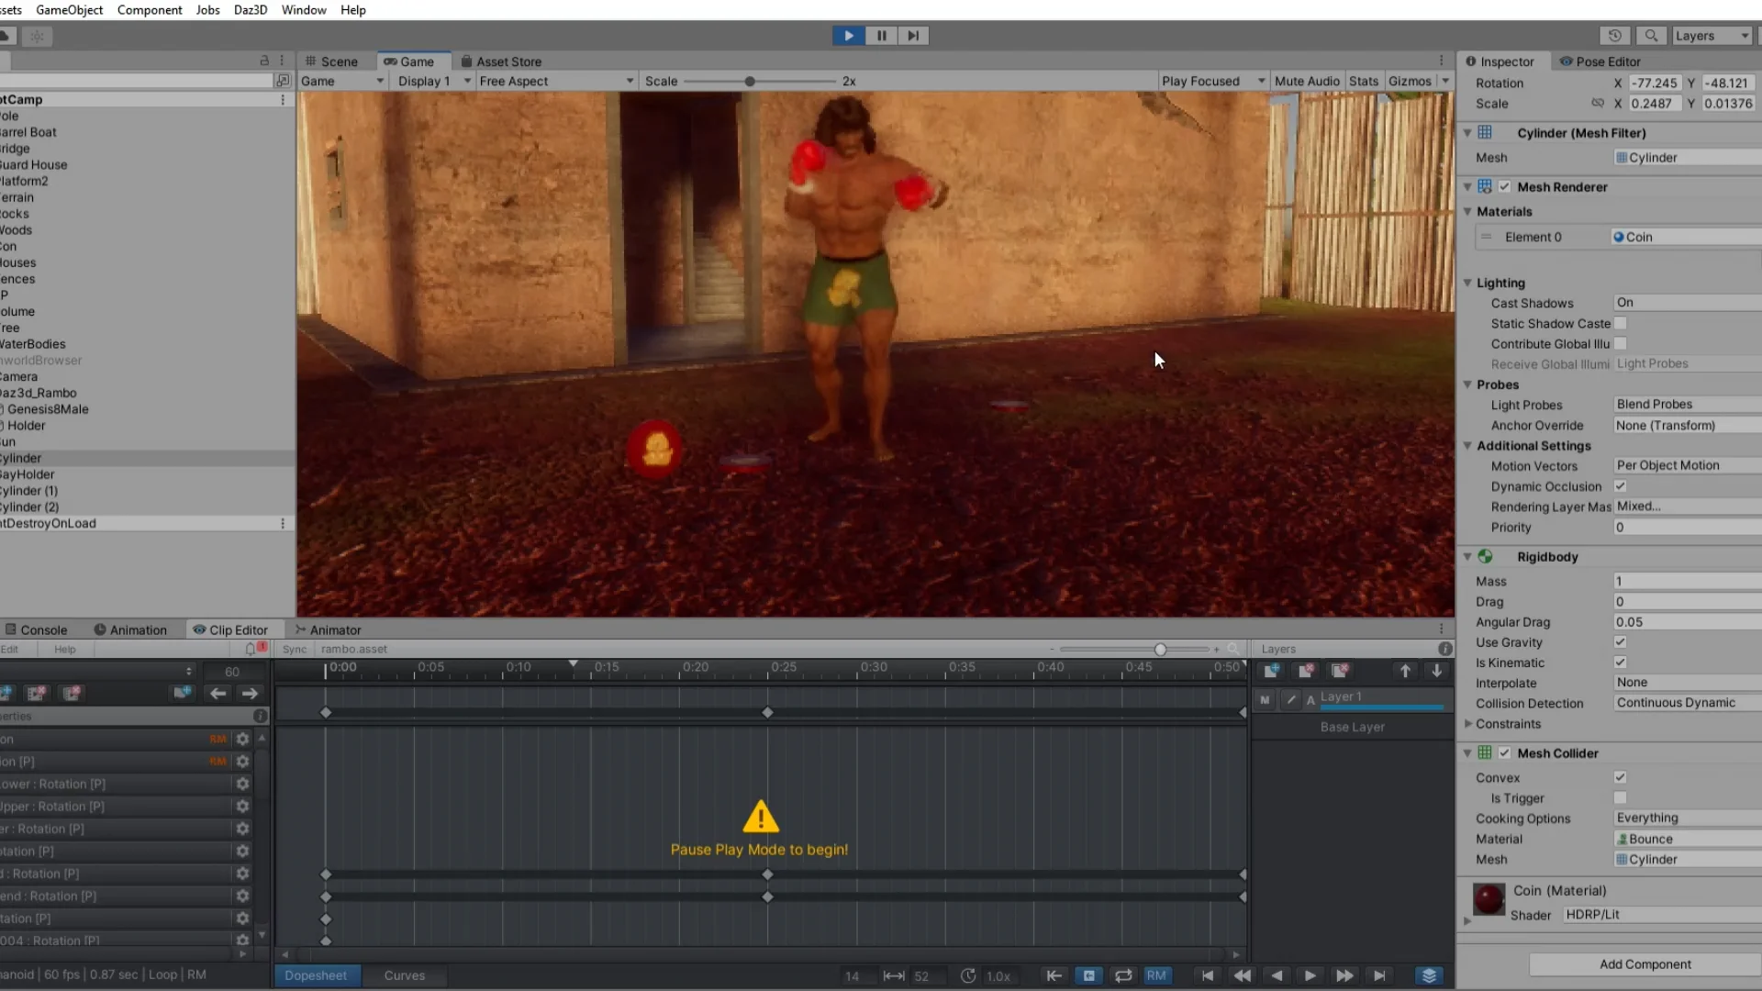Move layer down with the down arrow icon
This screenshot has width=1762, height=991.
point(1437,671)
